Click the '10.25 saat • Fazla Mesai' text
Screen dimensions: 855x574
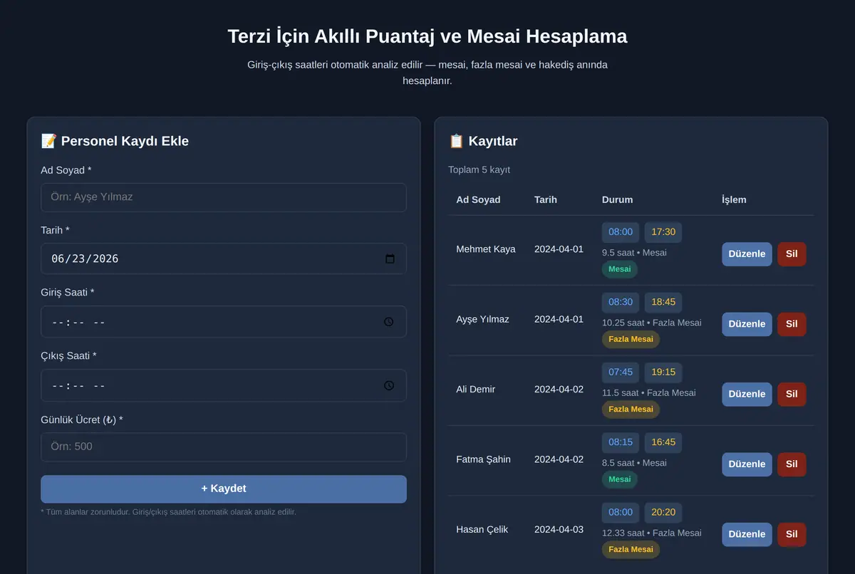point(652,323)
